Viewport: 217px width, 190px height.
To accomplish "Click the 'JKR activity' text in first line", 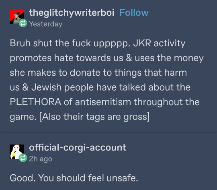I will [159, 43].
